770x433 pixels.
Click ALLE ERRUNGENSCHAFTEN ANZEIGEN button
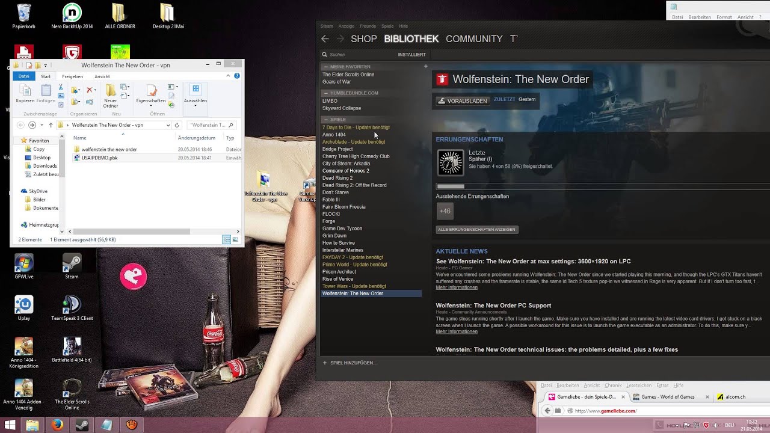tap(476, 230)
